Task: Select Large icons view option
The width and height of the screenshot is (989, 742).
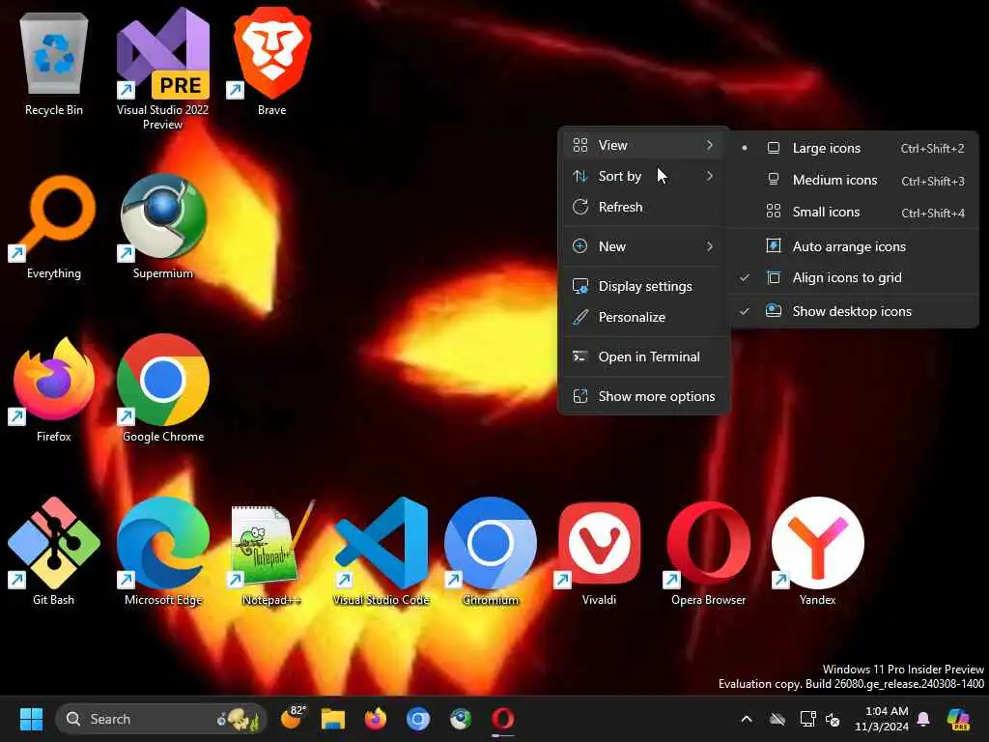Action: click(x=853, y=148)
